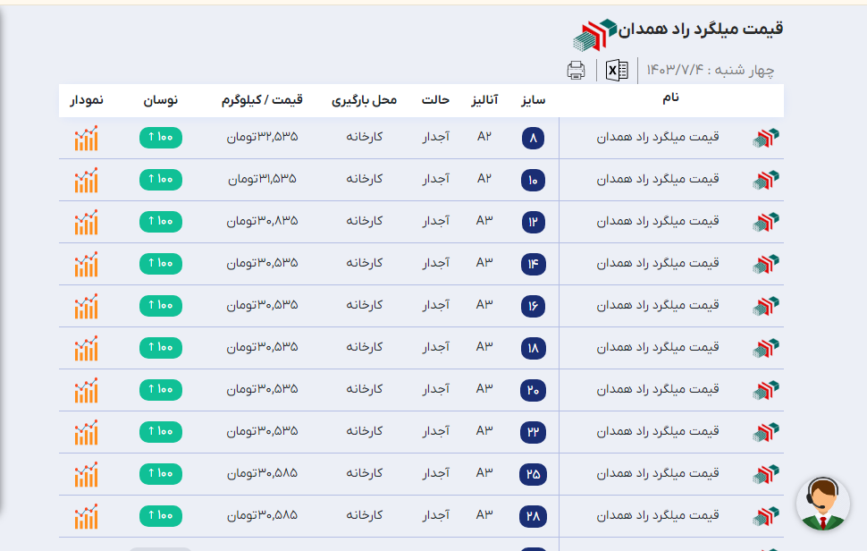View chart icon in size 28 row
The width and height of the screenshot is (867, 551).
pyautogui.click(x=87, y=516)
